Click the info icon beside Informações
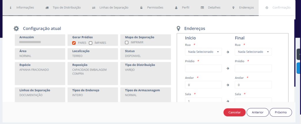Viewport: 301px width, 124px height. point(11,8)
